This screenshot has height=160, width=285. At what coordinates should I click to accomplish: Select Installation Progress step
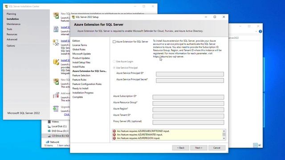83,93
